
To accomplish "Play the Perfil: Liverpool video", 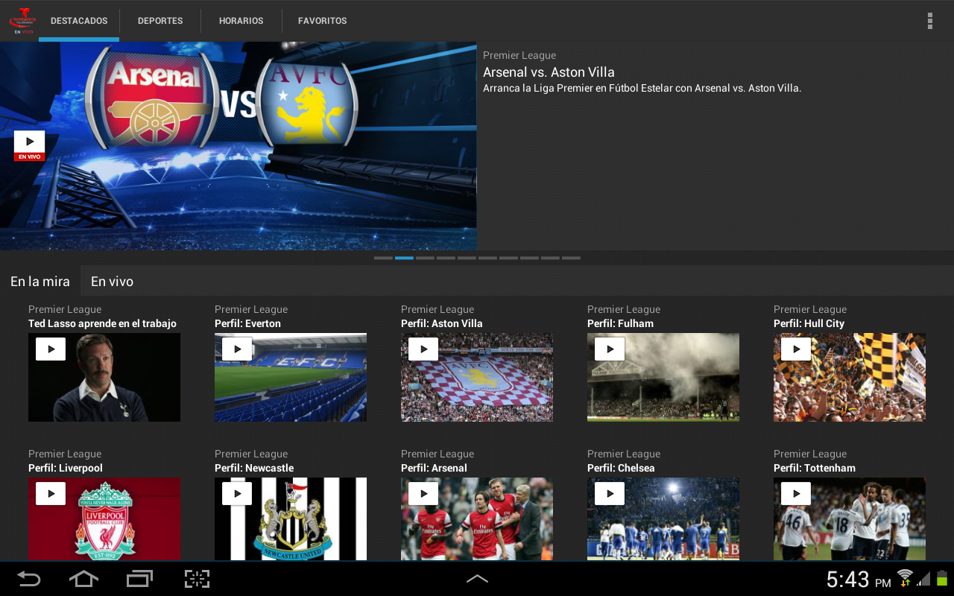I will (51, 493).
